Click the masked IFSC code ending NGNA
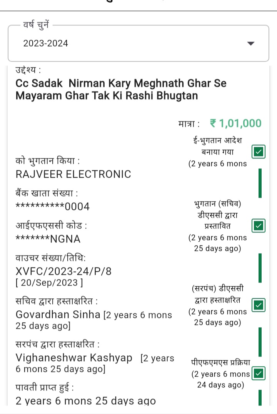The height and width of the screenshot is (414, 277). pos(48,239)
